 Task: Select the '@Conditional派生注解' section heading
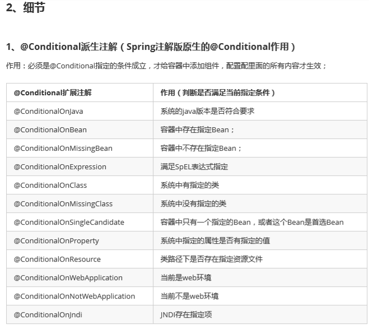pos(151,47)
